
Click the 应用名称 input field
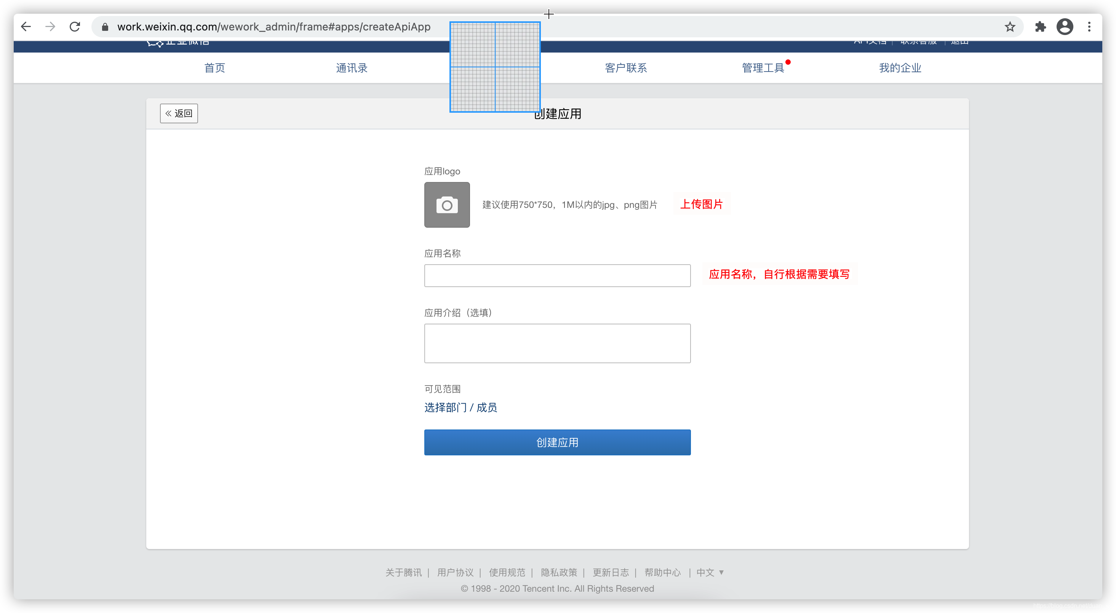coord(557,276)
